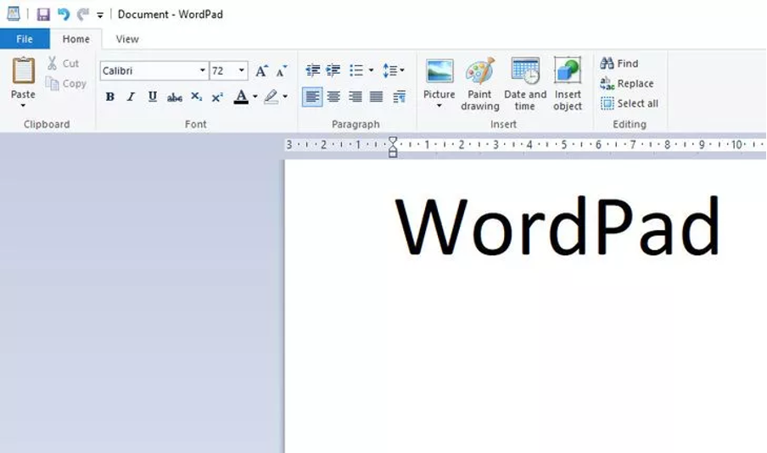
Task: Align text left
Action: pos(312,97)
